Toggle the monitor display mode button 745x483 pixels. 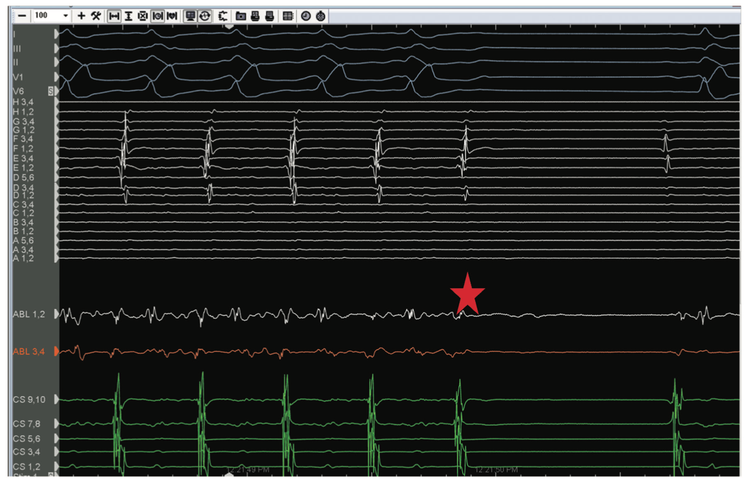[190, 16]
